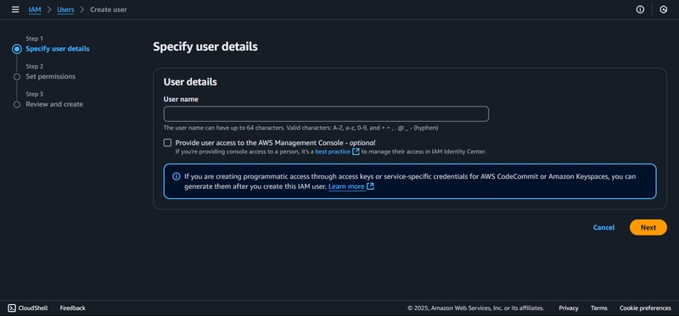Open Feedback in the footer
679x316 pixels.
[72, 308]
